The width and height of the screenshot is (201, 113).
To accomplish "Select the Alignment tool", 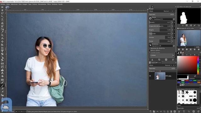I will tap(2, 45).
